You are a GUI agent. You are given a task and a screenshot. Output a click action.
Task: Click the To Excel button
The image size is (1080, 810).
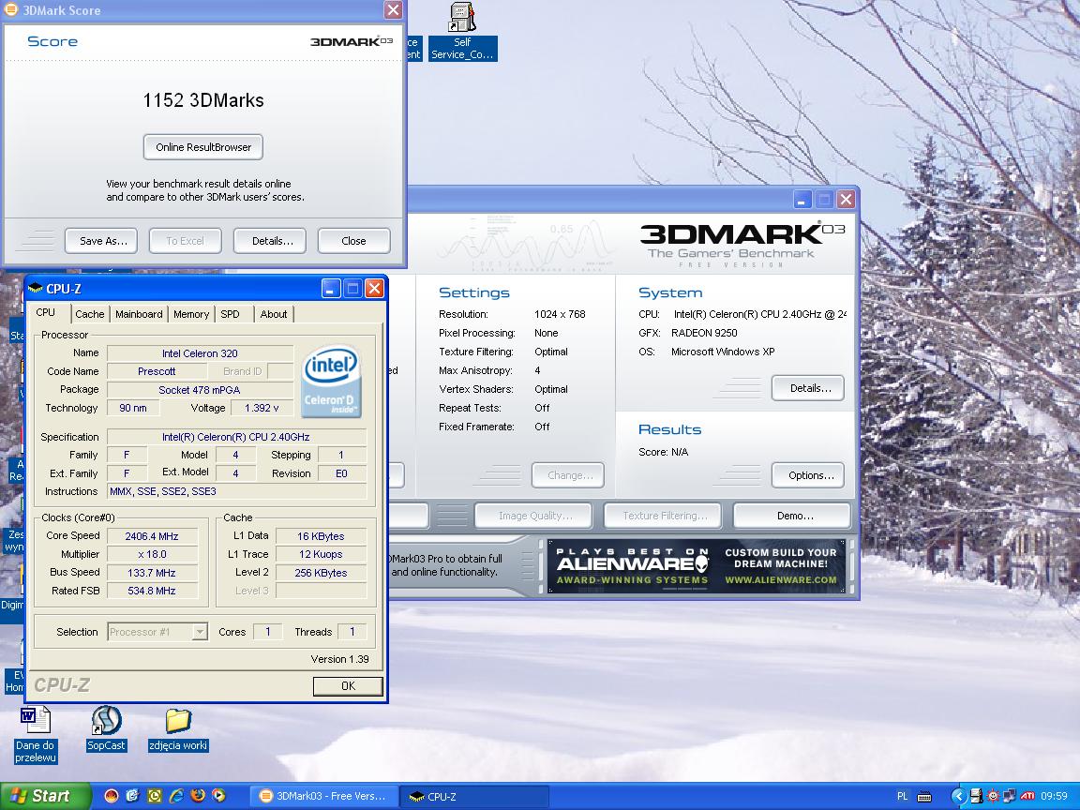click(186, 241)
